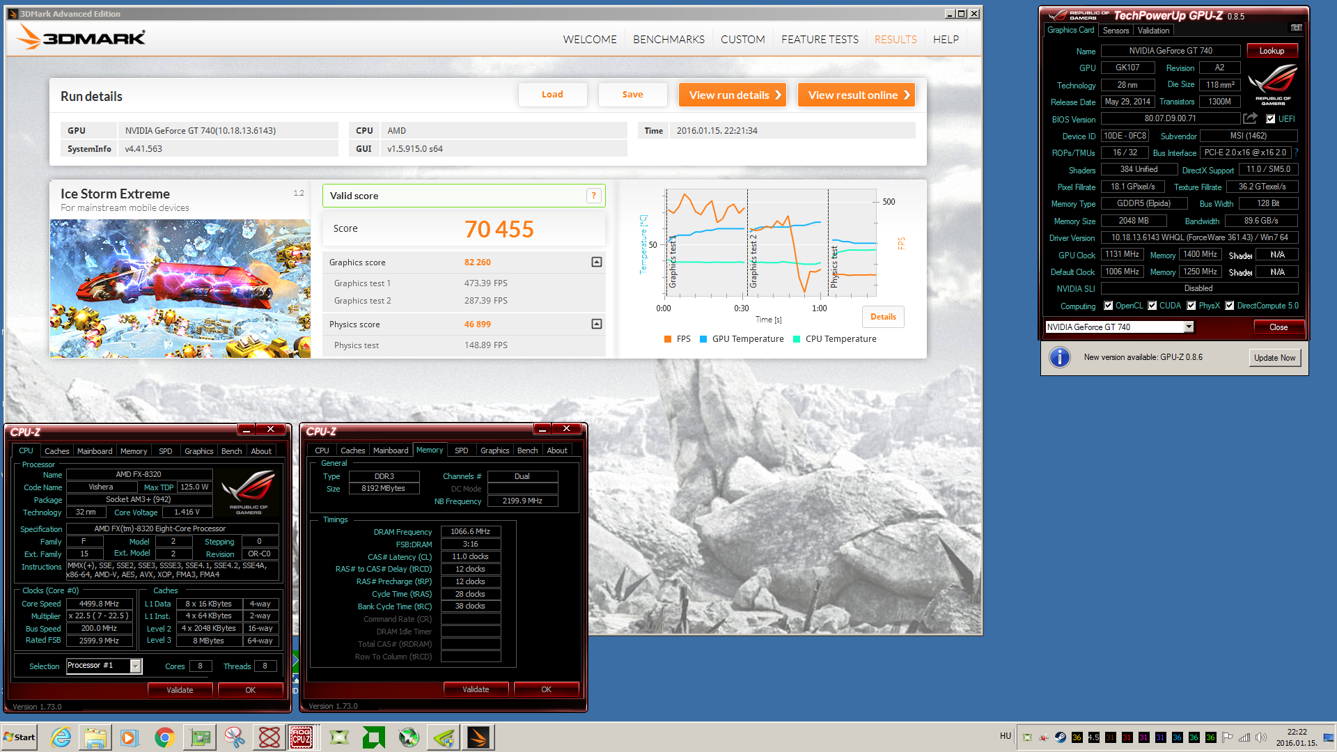Click the blue GPU Temperature legend swatch
This screenshot has width=1337, height=752.
tap(703, 339)
